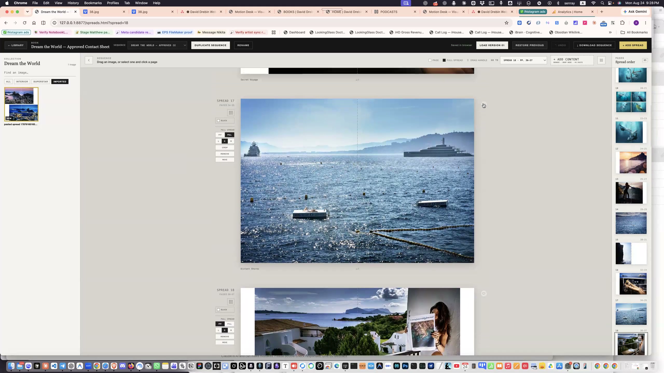Viewport: 664px width, 373px height.
Task: Open the Bookmarks menu in menu bar
Action: (93, 3)
